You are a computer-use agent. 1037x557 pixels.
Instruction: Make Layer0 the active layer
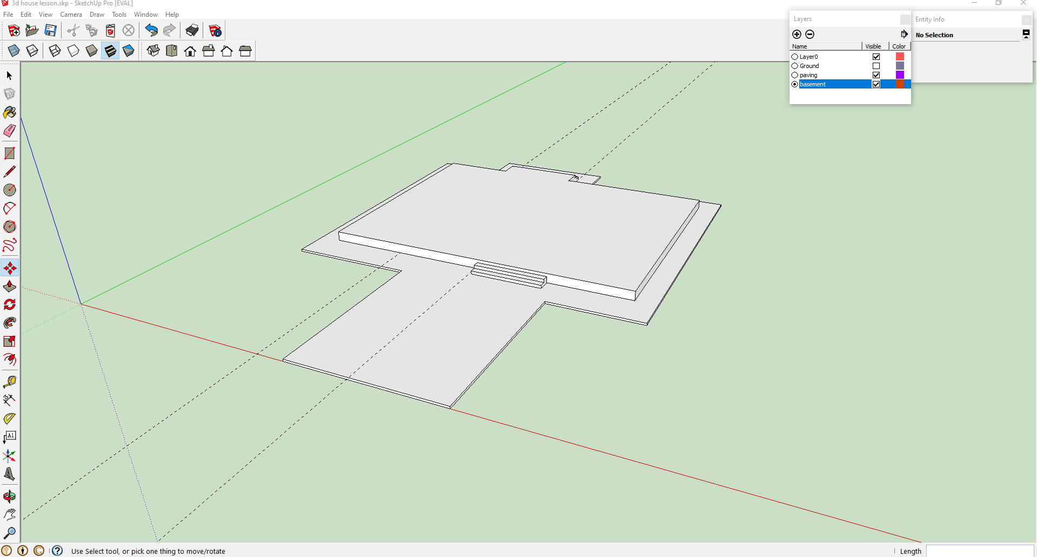[794, 57]
